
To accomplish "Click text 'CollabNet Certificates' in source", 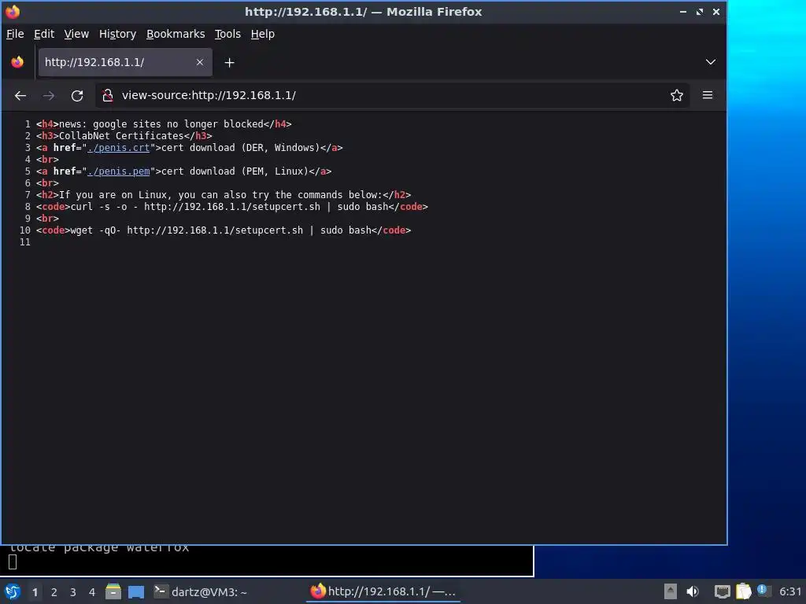I will tap(121, 136).
